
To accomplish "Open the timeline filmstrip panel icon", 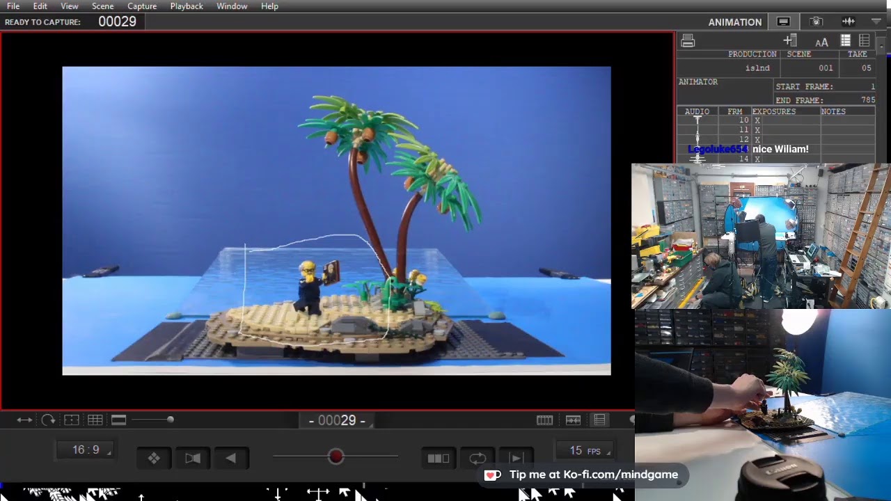I will click(x=545, y=420).
